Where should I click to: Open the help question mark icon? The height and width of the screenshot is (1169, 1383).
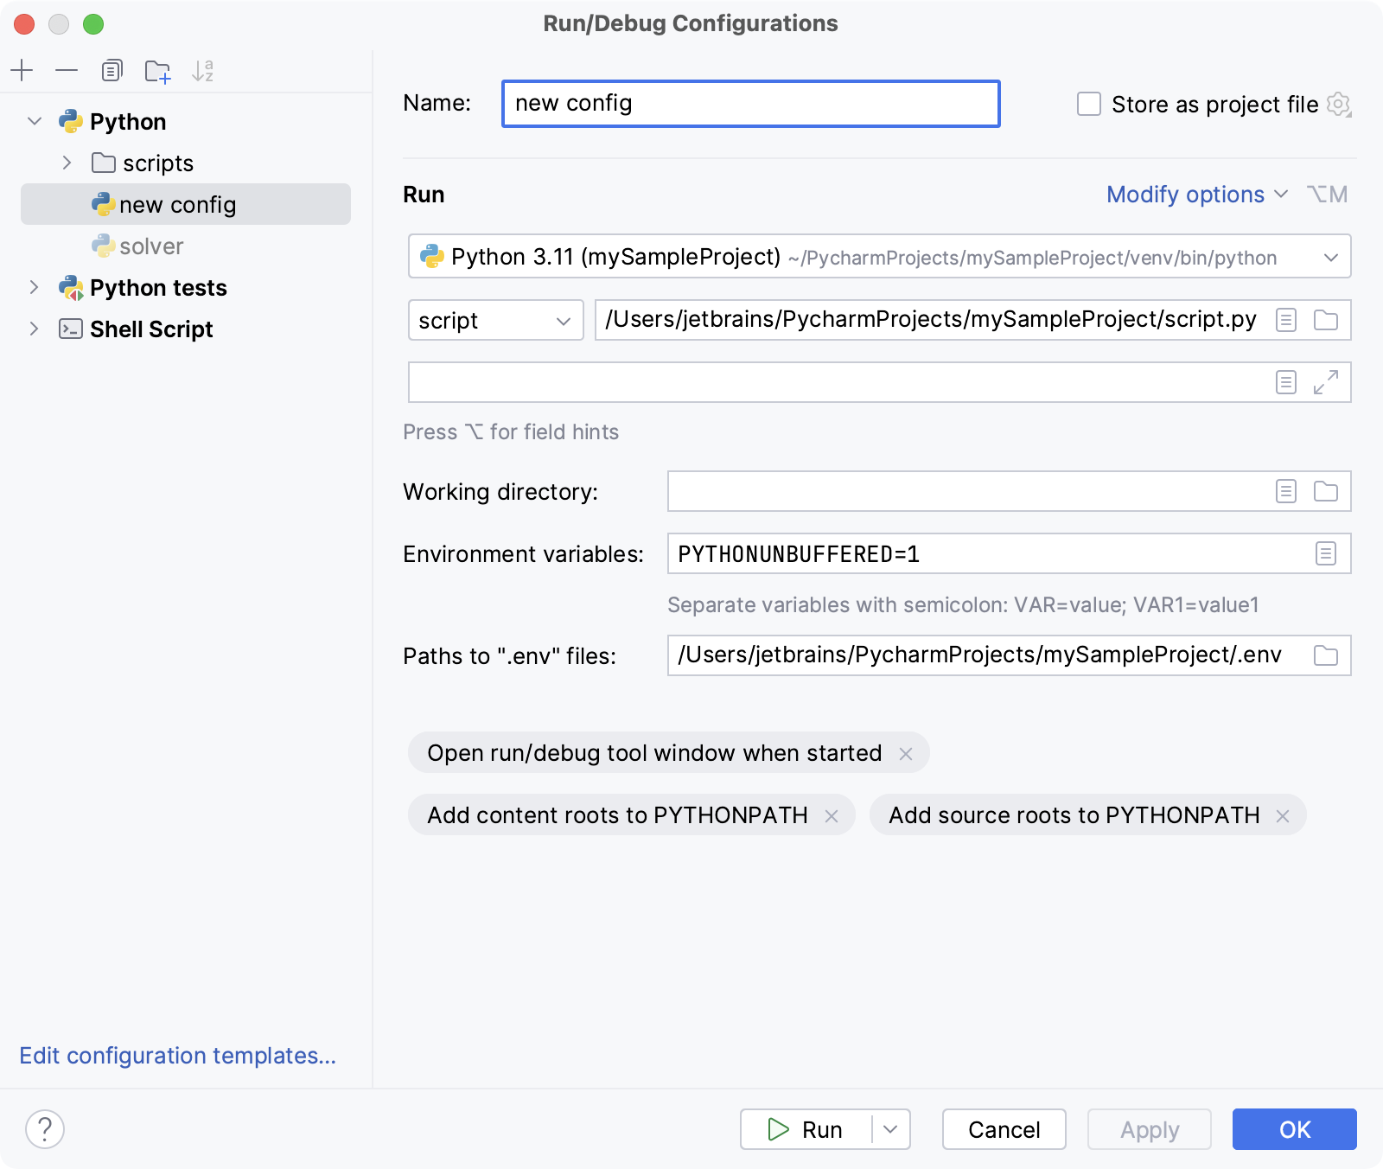point(45,1128)
